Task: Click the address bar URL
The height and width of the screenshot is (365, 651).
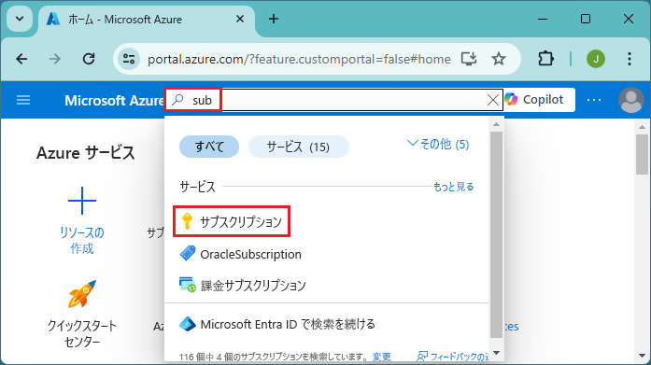Action: pos(299,60)
